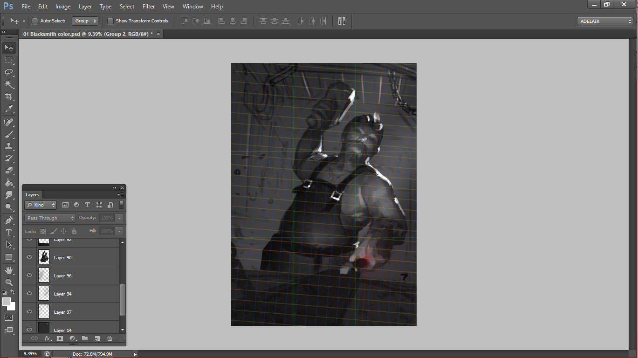
Task: Click the Delete layer trash icon
Action: 110,338
